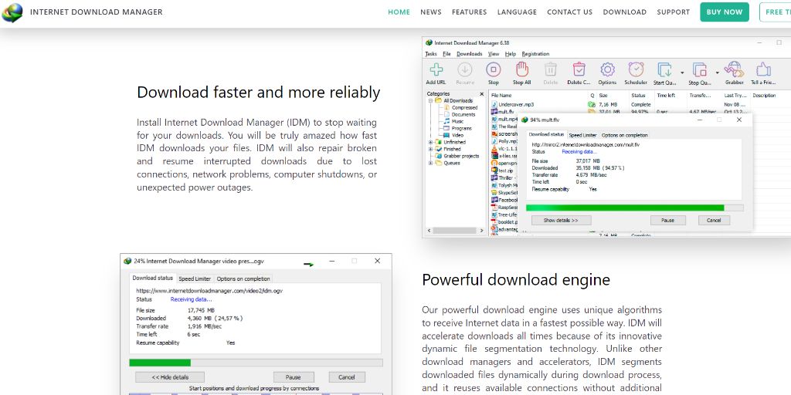Switch to Speed Limiter tab in 24% dialog

coord(195,279)
